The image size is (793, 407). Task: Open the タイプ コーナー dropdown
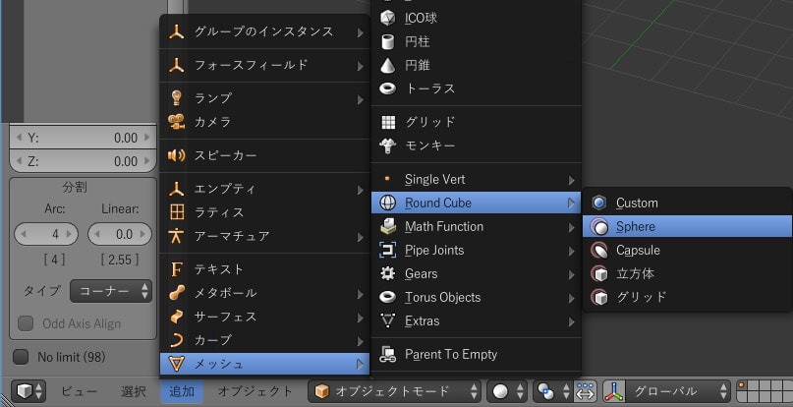pos(111,291)
